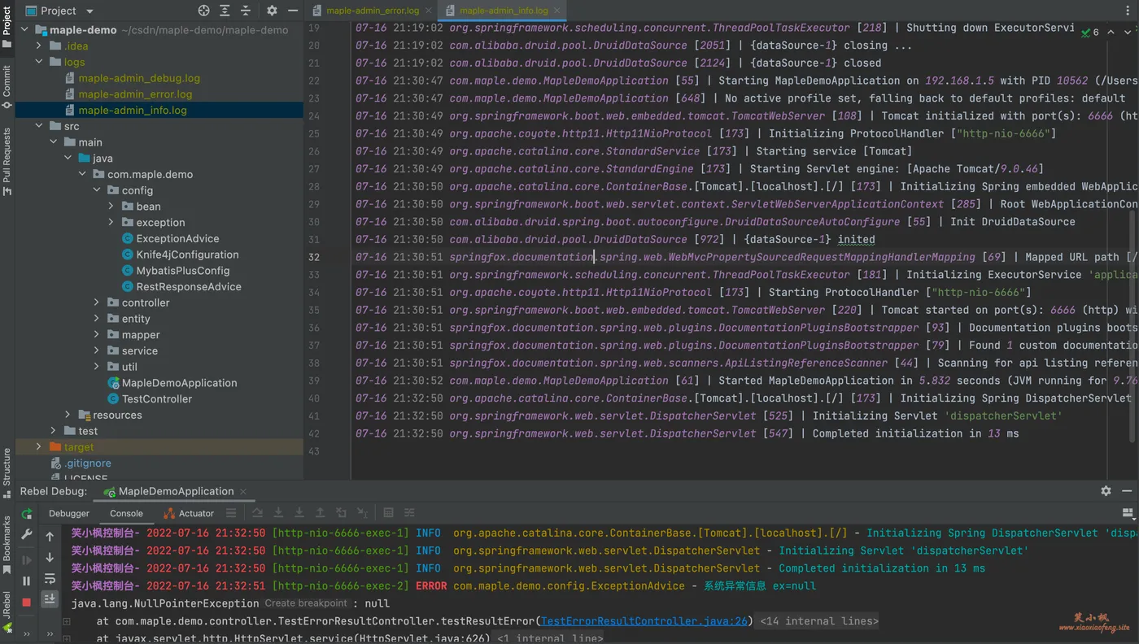This screenshot has height=644, width=1139.
Task: Open debugger settings wrench icon
Action: tap(27, 535)
